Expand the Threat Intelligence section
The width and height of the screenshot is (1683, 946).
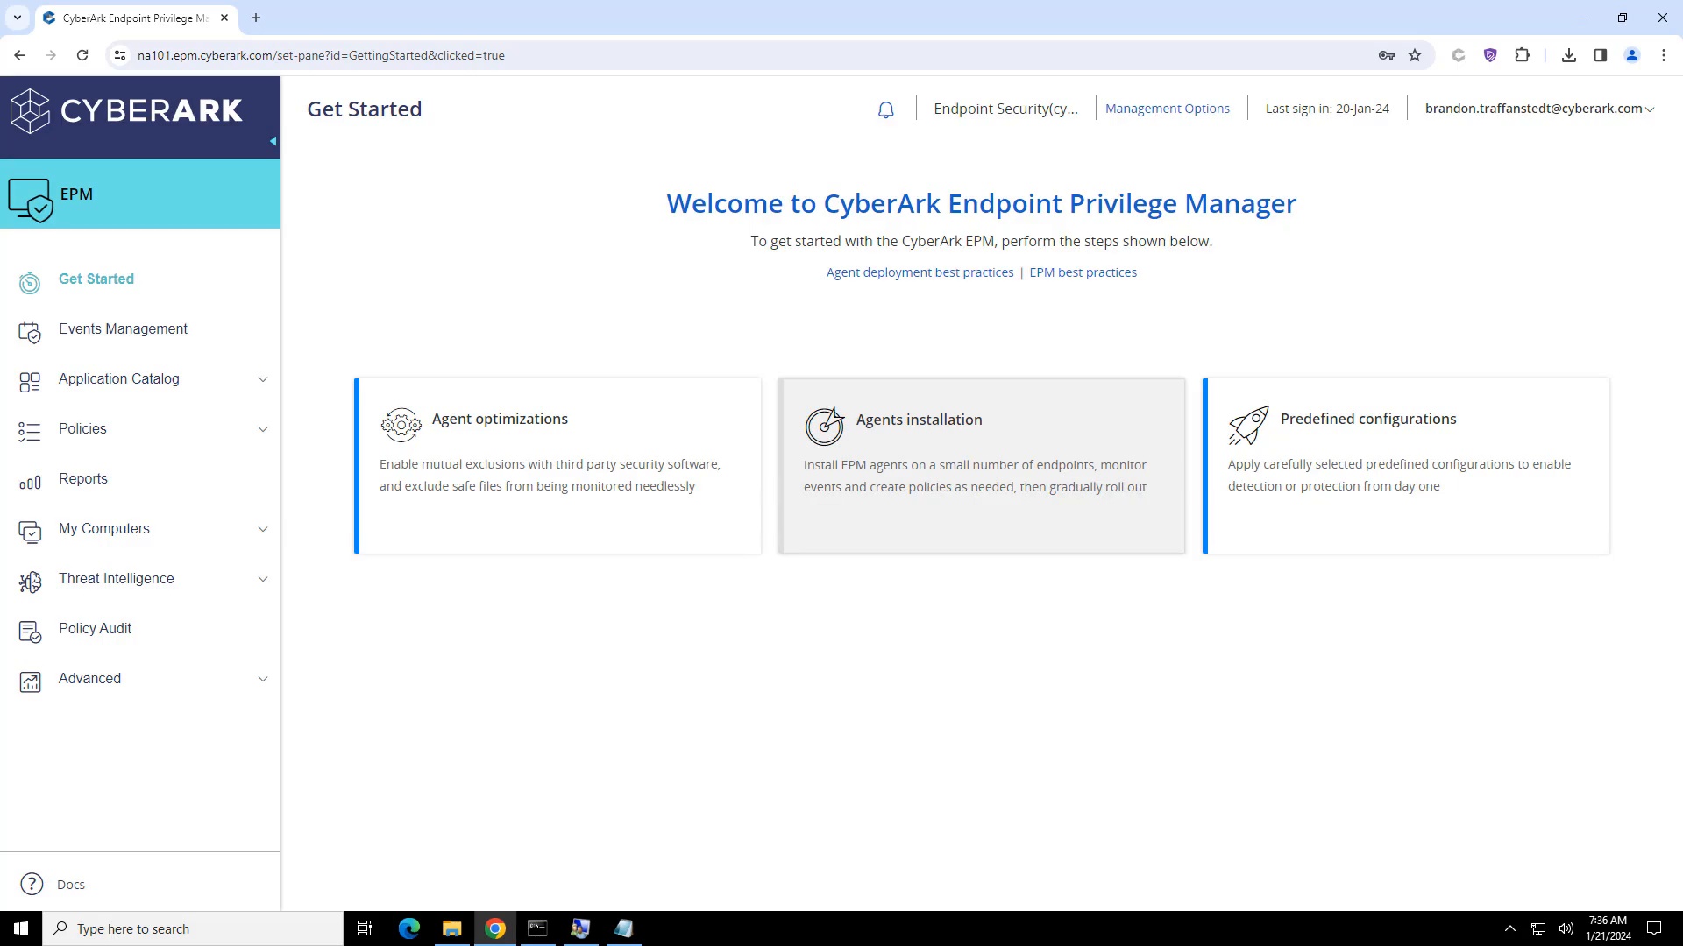(263, 579)
